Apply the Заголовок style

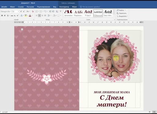click(68, 13)
